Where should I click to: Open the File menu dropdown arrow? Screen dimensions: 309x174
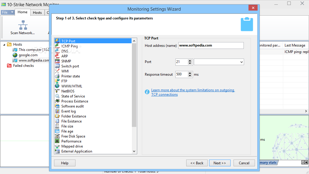click(x=12, y=12)
